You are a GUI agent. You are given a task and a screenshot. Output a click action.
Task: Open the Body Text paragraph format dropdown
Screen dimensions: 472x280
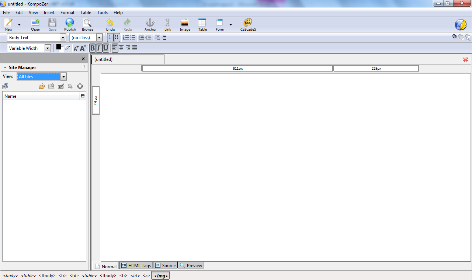pos(63,38)
